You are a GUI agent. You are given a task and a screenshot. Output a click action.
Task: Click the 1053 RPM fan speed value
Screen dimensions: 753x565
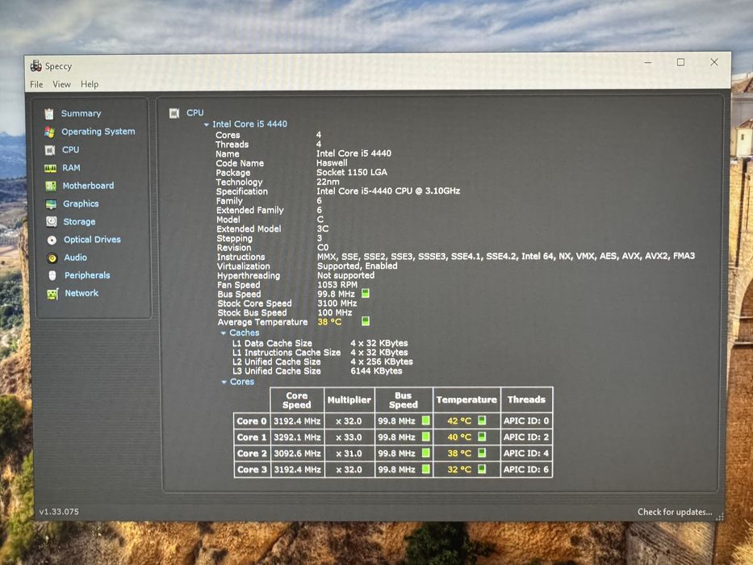click(x=337, y=284)
